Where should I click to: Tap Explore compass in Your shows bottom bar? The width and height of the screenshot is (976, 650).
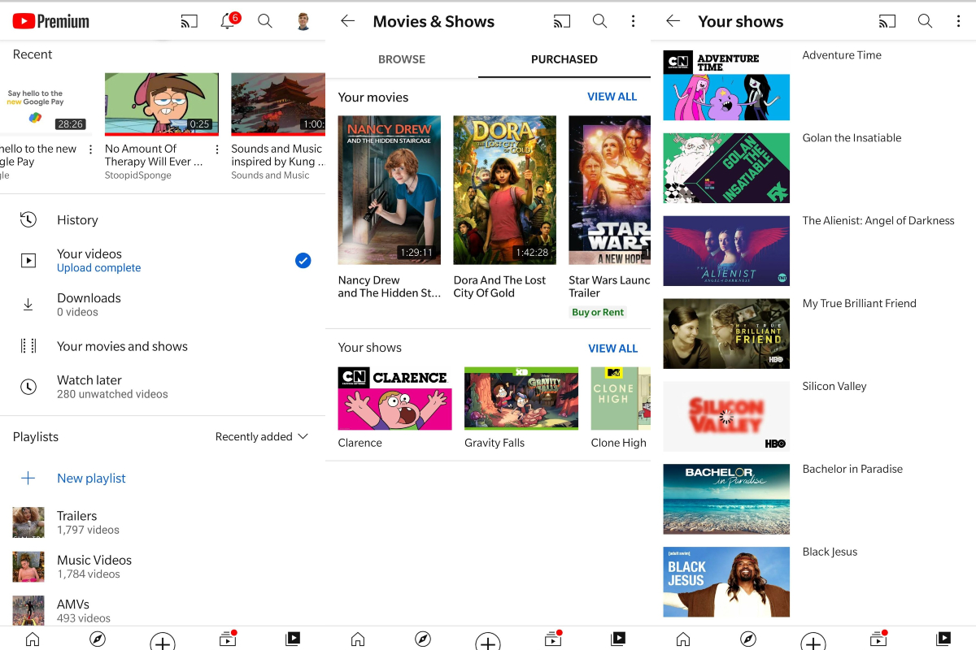(x=748, y=639)
